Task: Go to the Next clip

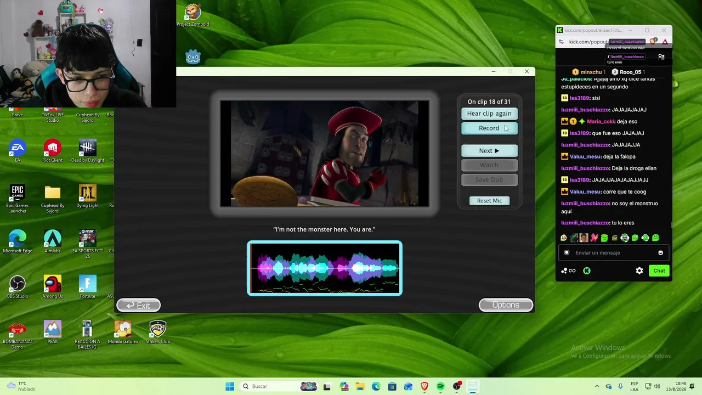Action: click(x=489, y=151)
